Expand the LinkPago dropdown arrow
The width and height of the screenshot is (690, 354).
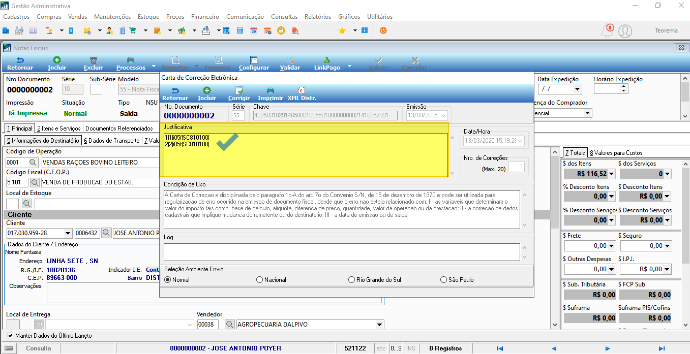pyautogui.click(x=349, y=67)
